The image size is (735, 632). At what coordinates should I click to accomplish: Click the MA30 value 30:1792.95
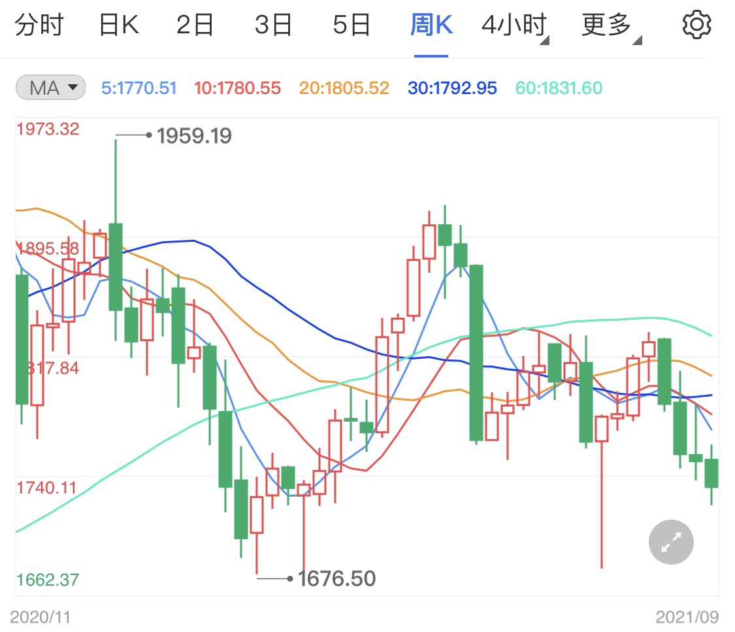coord(452,88)
